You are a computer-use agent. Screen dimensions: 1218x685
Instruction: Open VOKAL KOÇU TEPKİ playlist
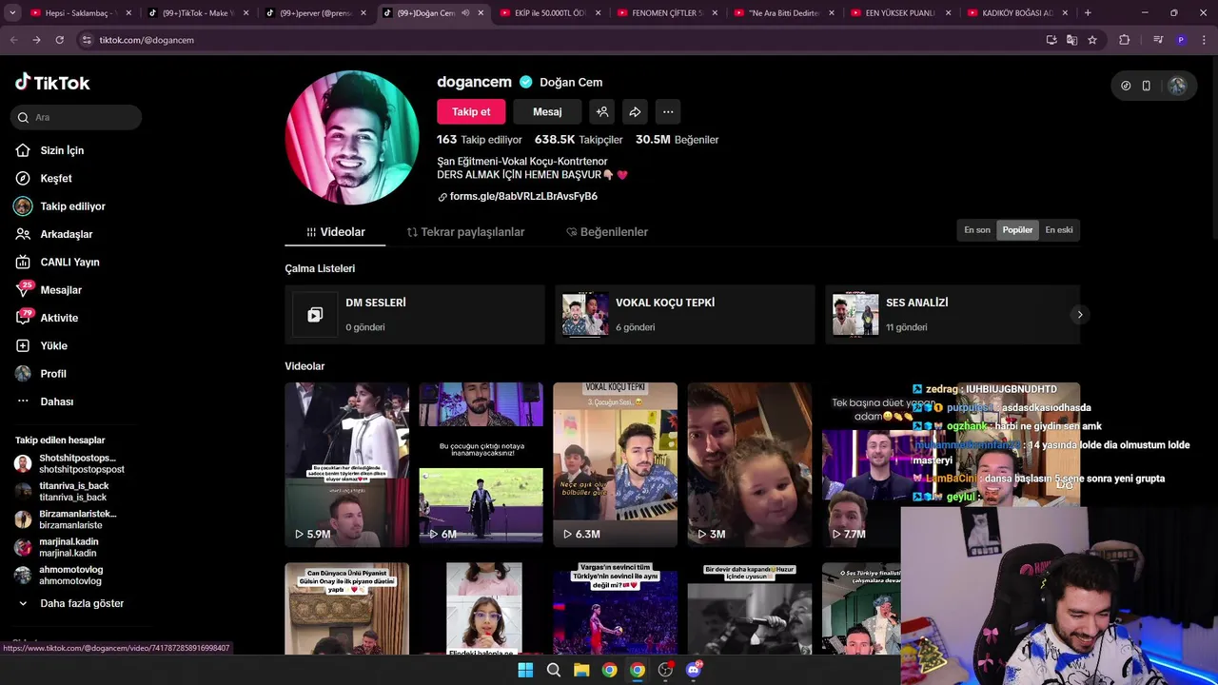pos(684,314)
